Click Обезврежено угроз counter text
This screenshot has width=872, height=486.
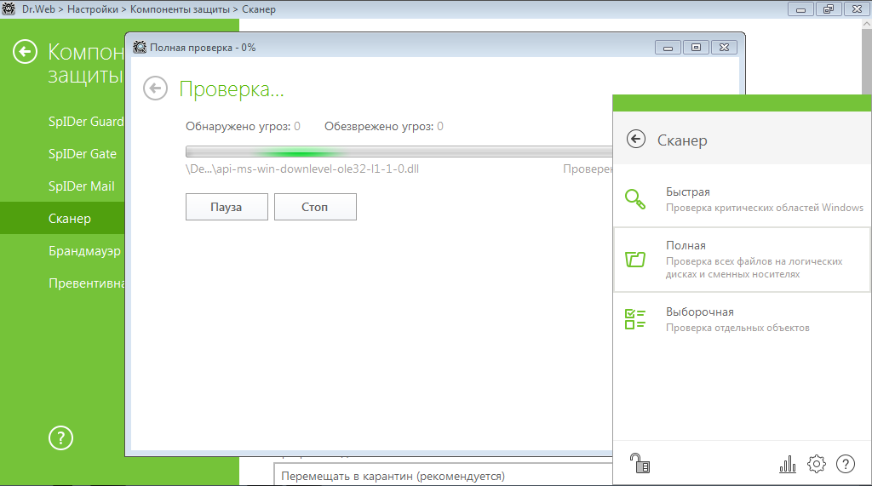click(x=384, y=126)
